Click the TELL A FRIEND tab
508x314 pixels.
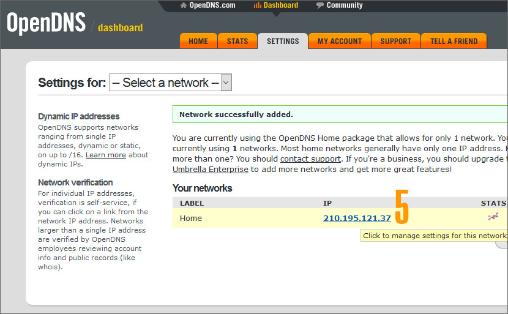[454, 41]
